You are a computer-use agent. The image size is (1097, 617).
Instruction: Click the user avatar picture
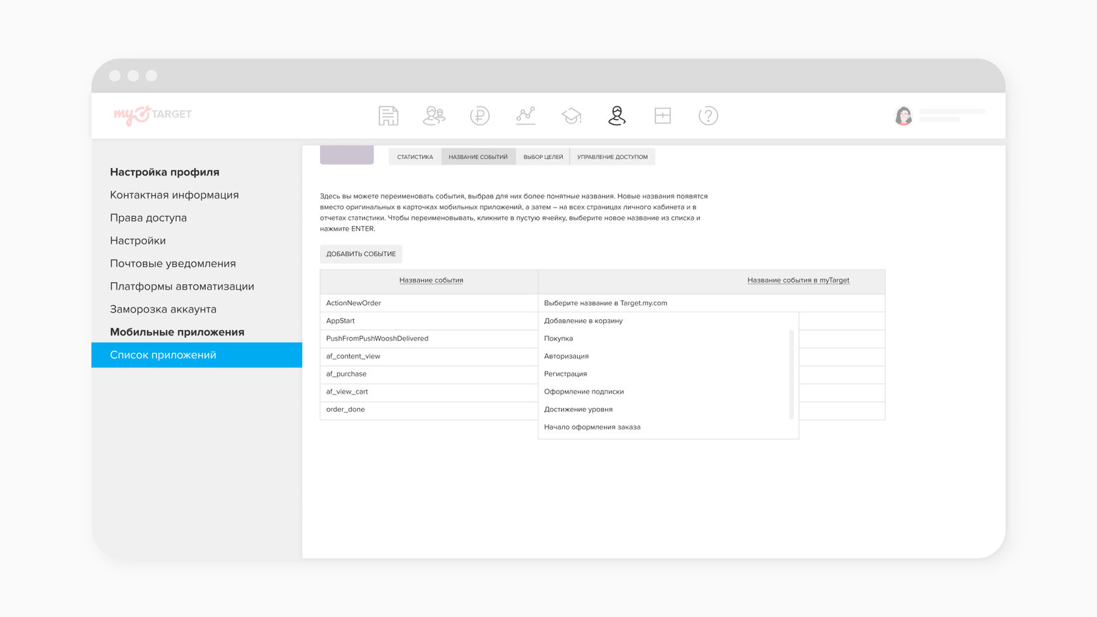pos(904,116)
